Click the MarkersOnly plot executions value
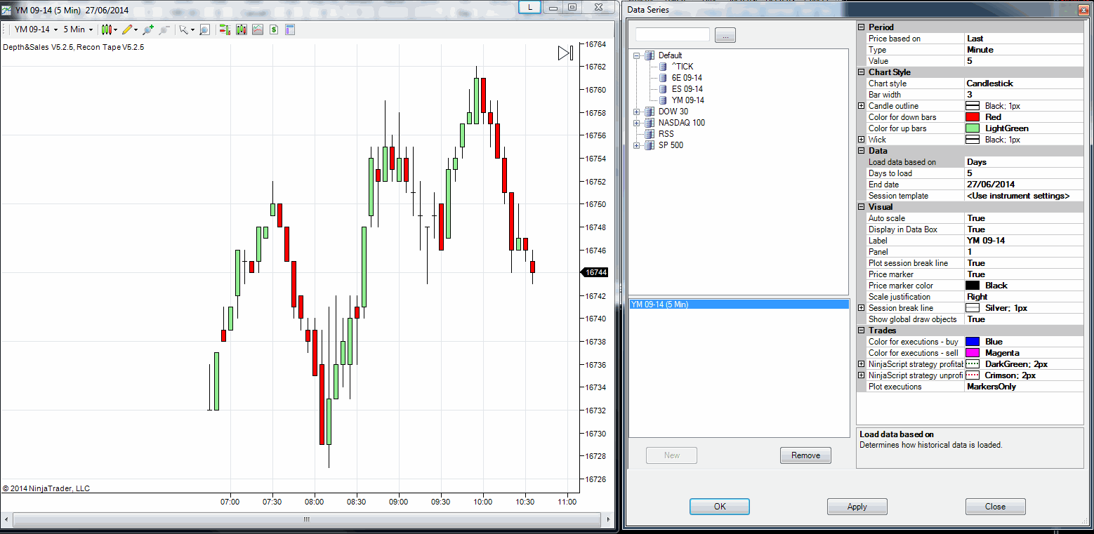This screenshot has width=1094, height=534. (1024, 387)
